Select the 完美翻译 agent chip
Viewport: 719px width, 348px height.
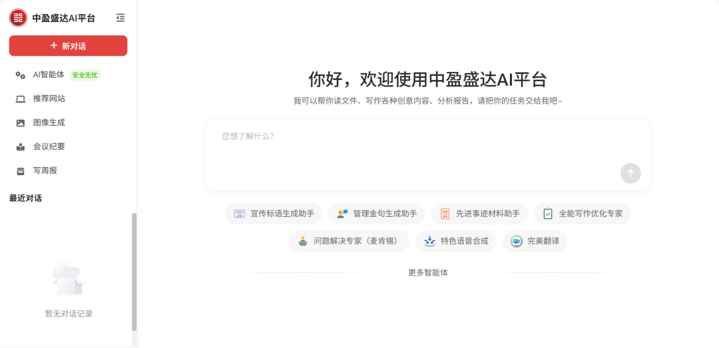pyautogui.click(x=535, y=241)
